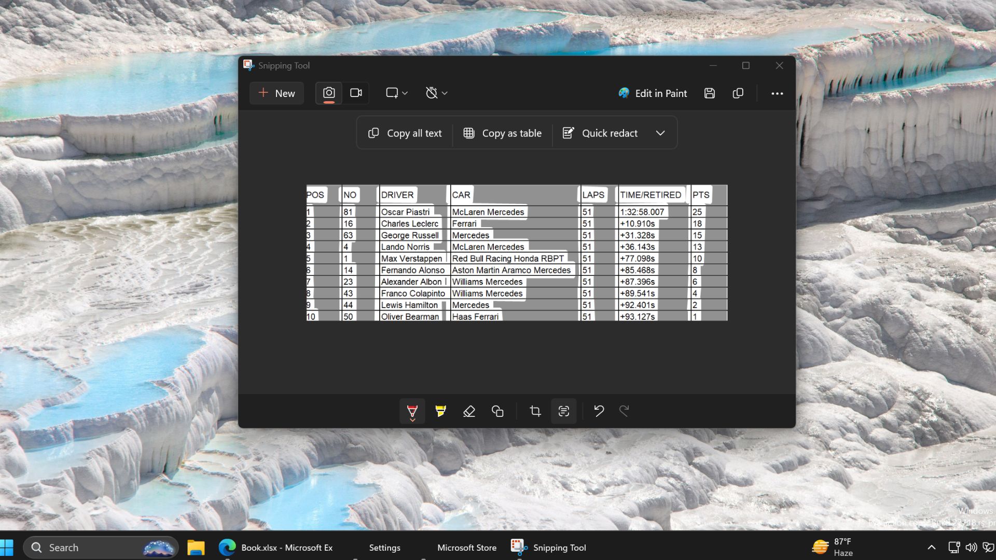Toggle the Text actions button

point(563,411)
